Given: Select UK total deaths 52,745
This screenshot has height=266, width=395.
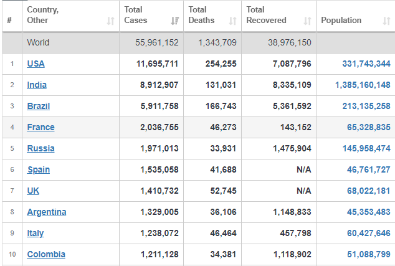Looking at the screenshot, I should click(x=223, y=191).
